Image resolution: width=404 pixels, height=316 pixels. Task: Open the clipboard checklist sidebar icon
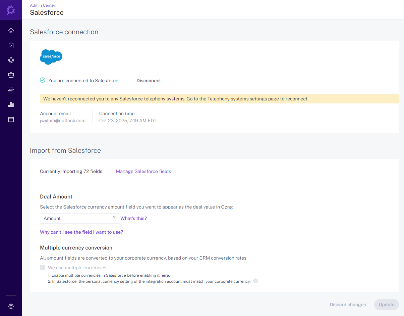[11, 45]
